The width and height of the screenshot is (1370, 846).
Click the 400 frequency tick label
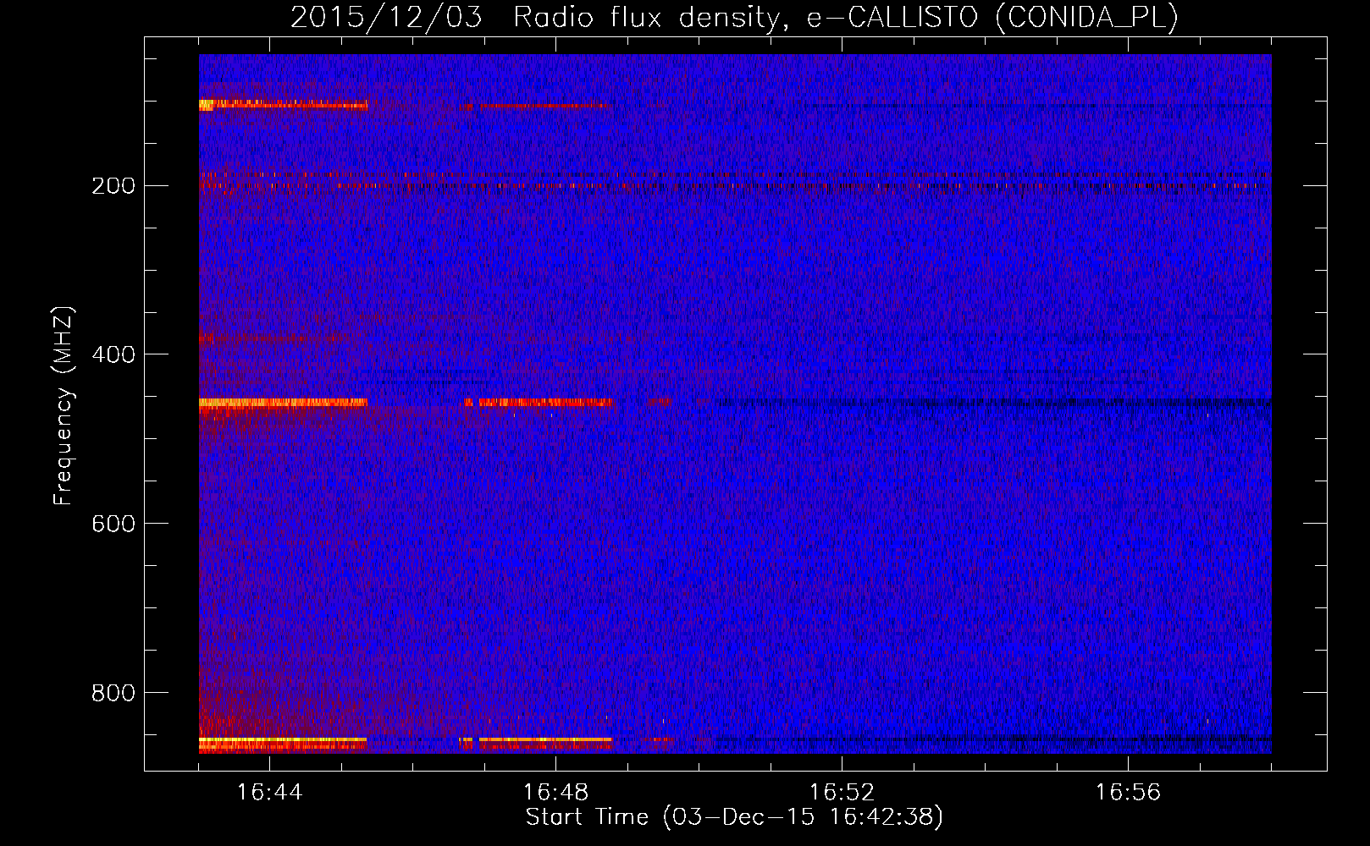pyautogui.click(x=113, y=355)
